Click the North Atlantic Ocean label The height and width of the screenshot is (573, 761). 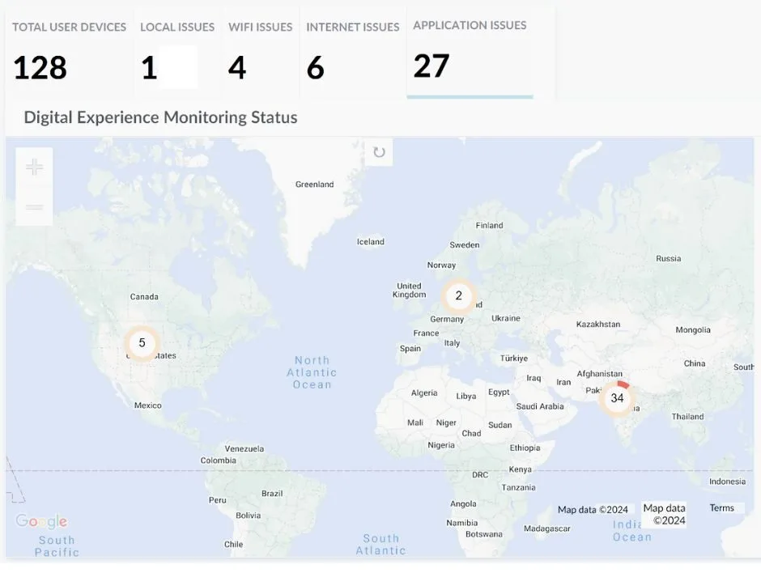[x=312, y=372]
